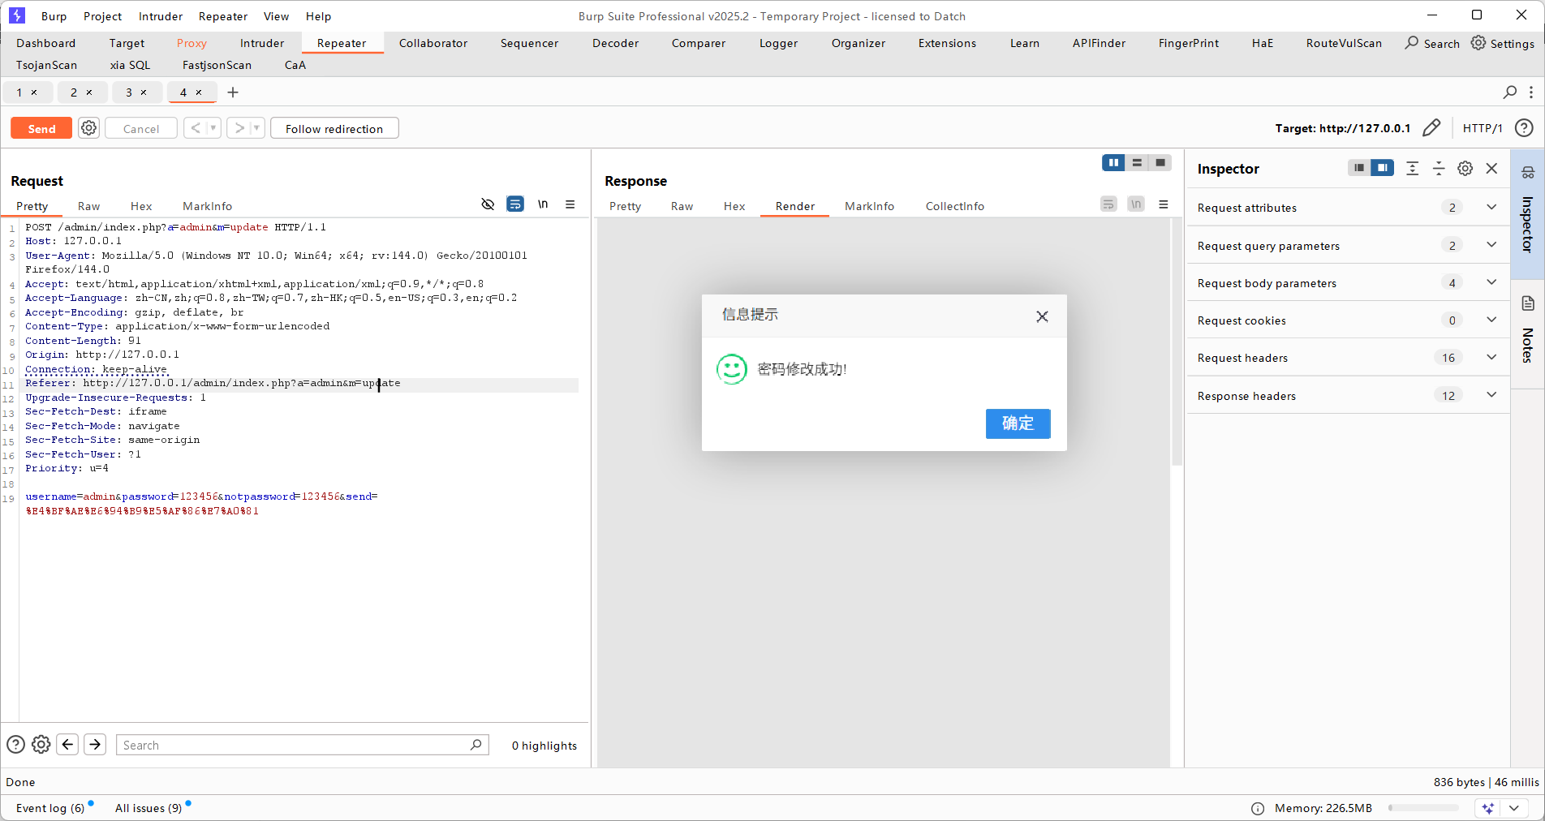Image resolution: width=1545 pixels, height=821 pixels.
Task: Add a new Repeater tab with plus icon
Action: tap(233, 92)
